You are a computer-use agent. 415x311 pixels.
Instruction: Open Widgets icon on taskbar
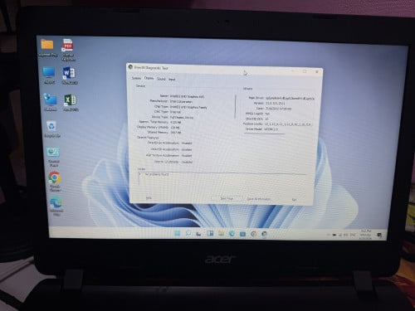pos(210,234)
